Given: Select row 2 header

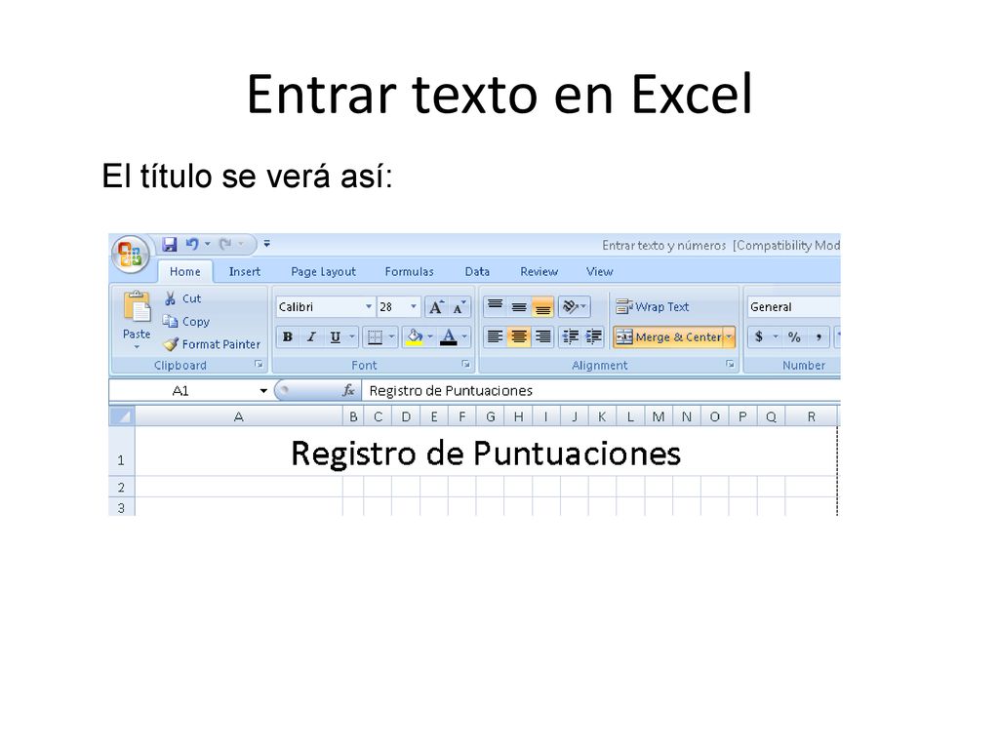Looking at the screenshot, I should 121,488.
